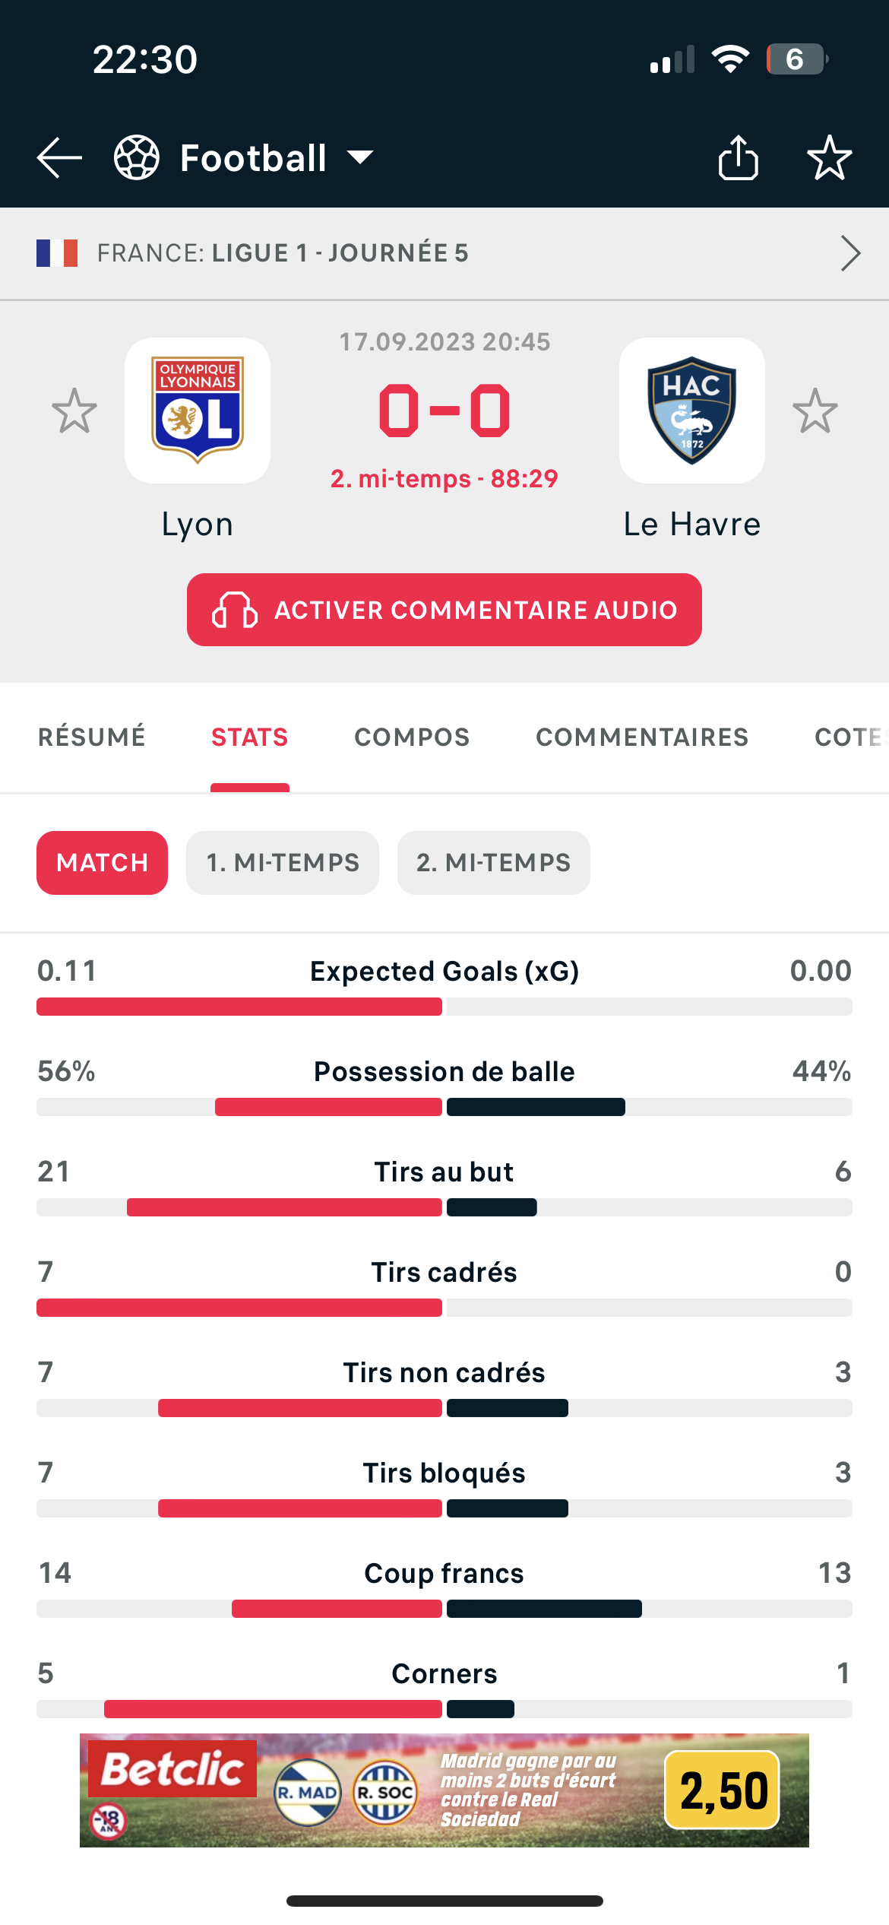Tap the headphones icon on audio button

click(234, 610)
